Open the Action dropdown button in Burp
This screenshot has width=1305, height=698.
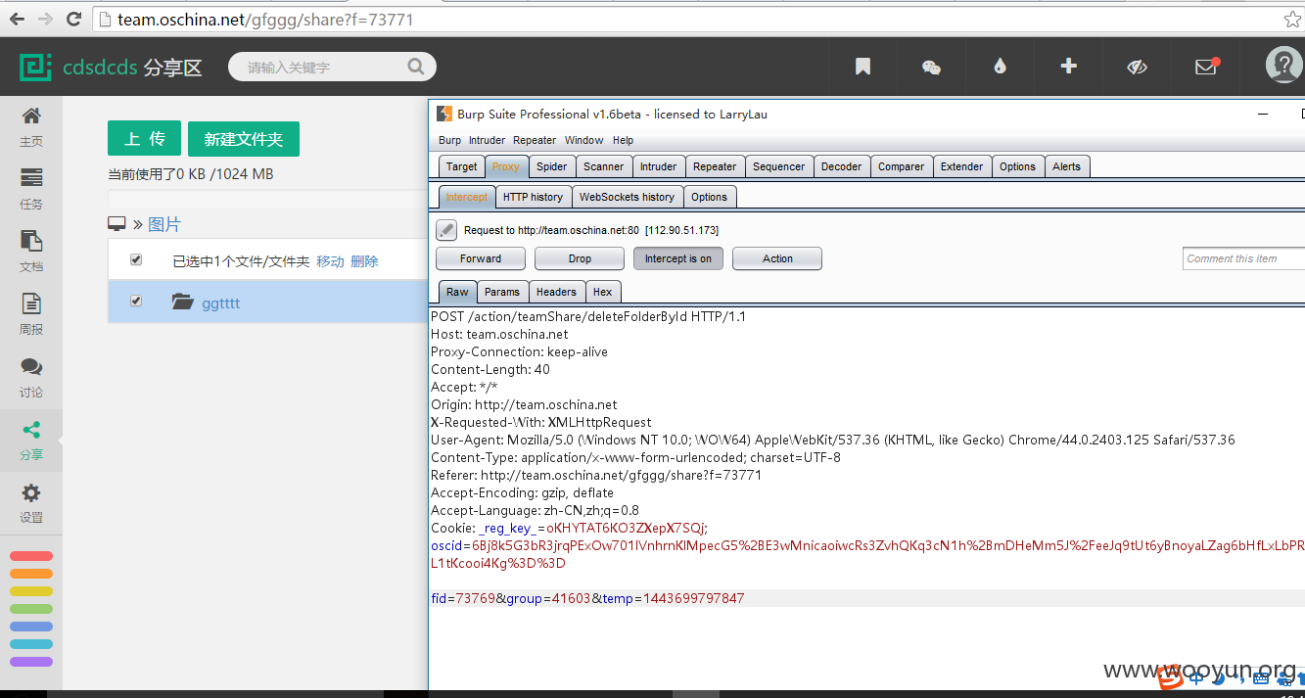tap(777, 258)
